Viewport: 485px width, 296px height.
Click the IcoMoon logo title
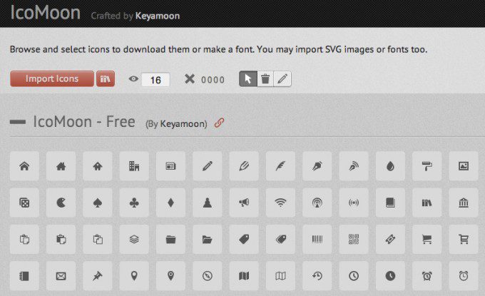46,12
